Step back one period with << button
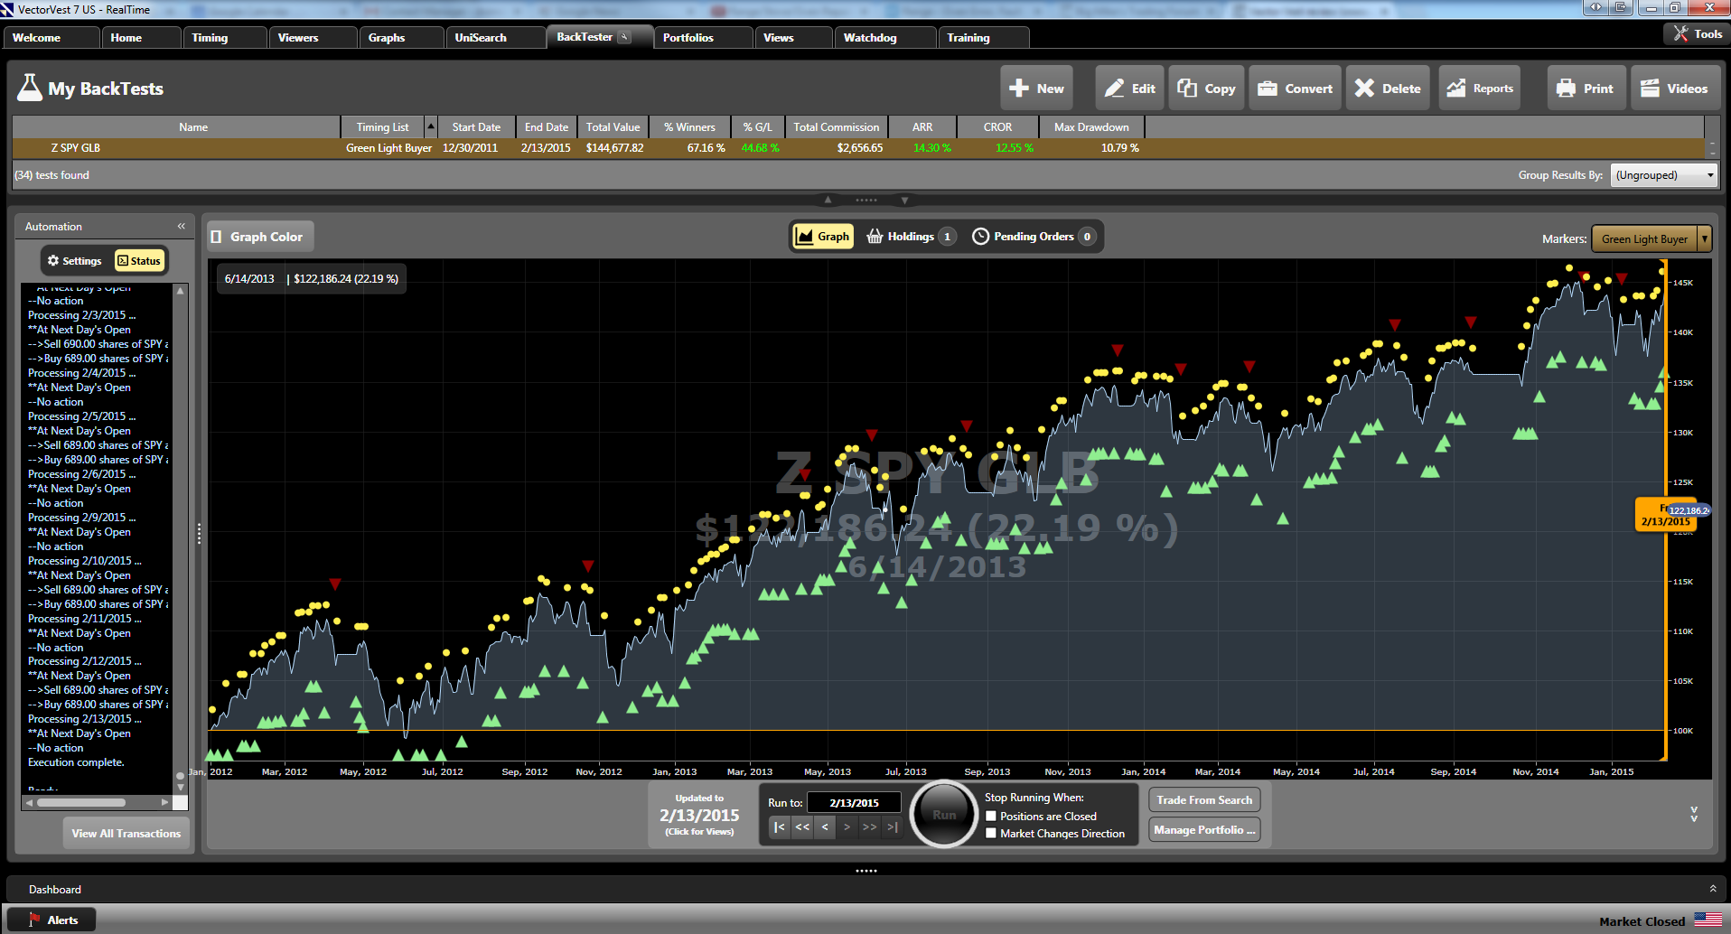Screen dimensions: 1731x934 [802, 827]
